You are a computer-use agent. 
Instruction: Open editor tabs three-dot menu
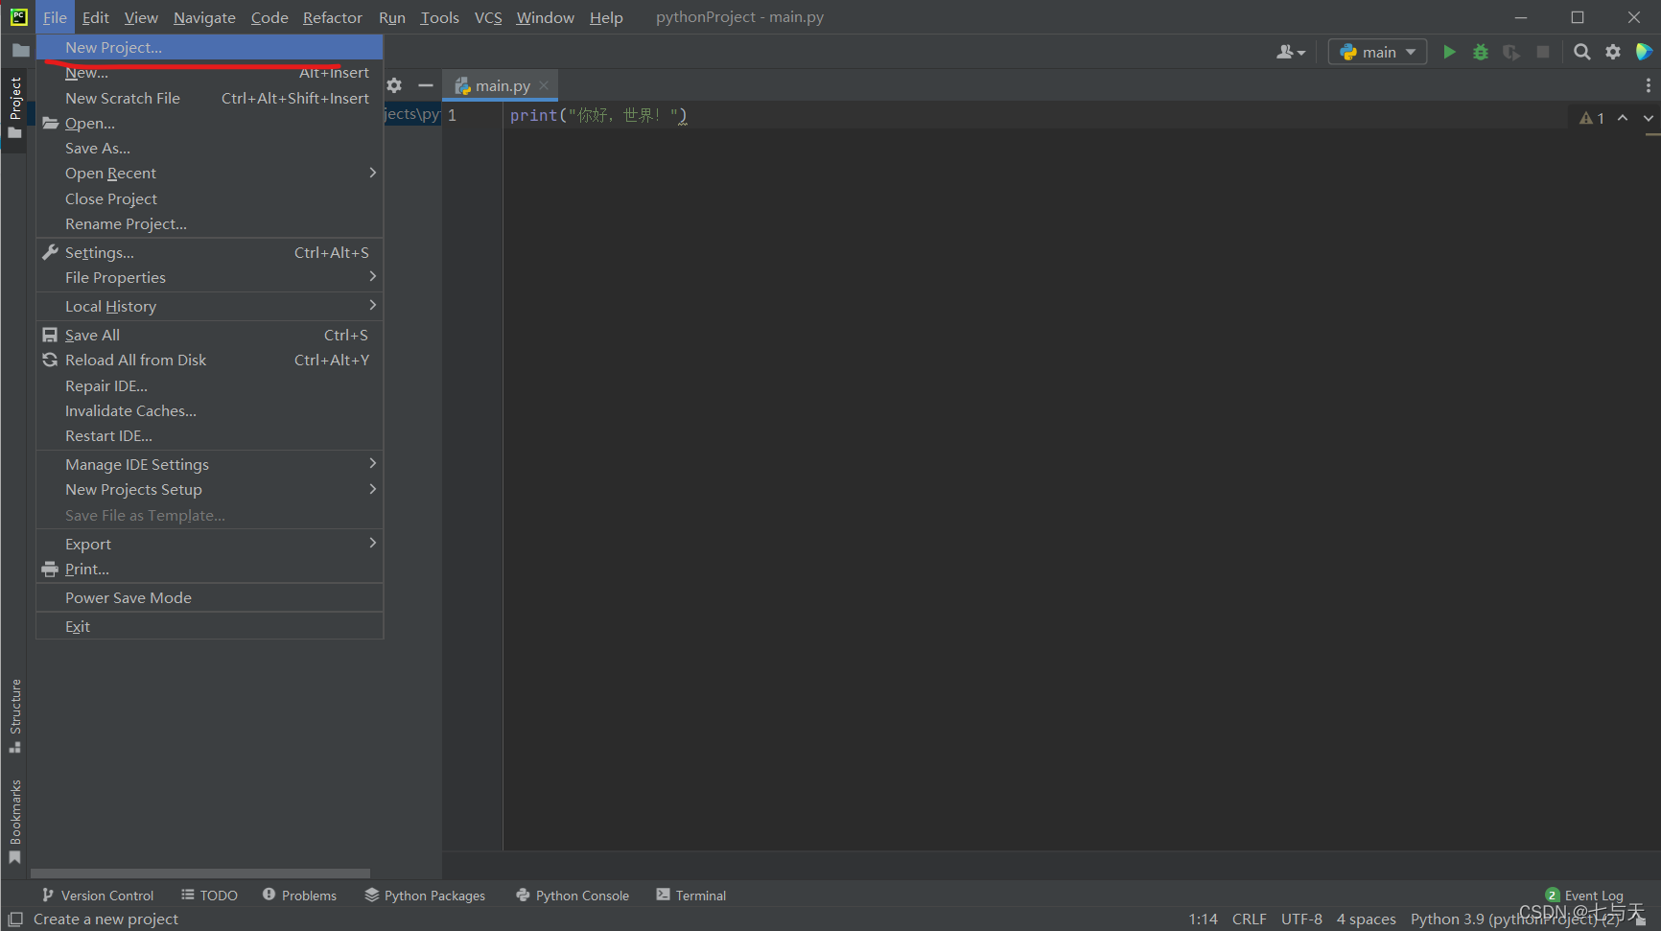[1648, 85]
